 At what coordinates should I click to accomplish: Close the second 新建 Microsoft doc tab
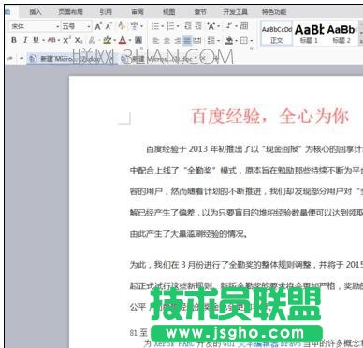[x=203, y=58]
